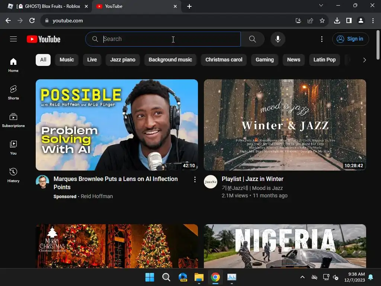Install YouTube app from address bar
The width and height of the screenshot is (381, 286).
pyautogui.click(x=298, y=21)
